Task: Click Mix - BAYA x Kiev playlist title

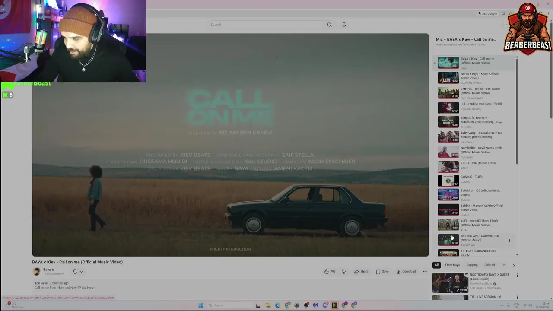Action: pos(466,39)
